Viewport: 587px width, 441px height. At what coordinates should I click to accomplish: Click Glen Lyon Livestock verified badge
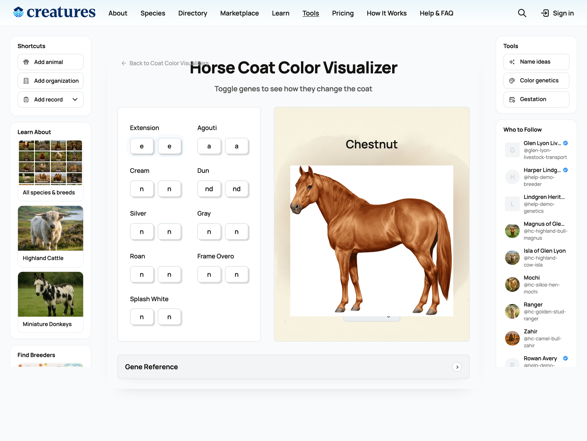point(565,143)
